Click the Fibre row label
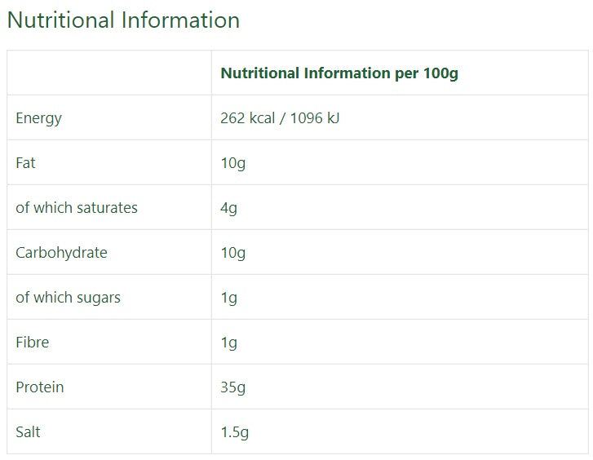This screenshot has width=593, height=460. pos(32,343)
